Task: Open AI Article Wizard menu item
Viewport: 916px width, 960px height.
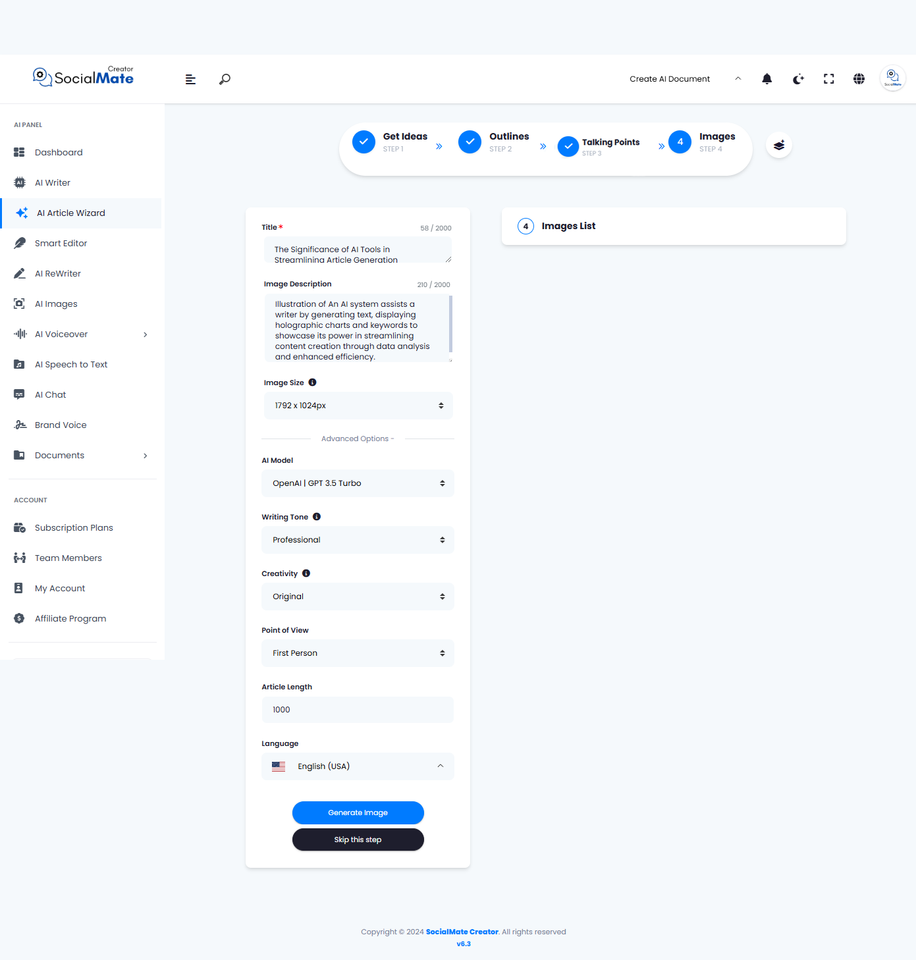Action: 81,213
